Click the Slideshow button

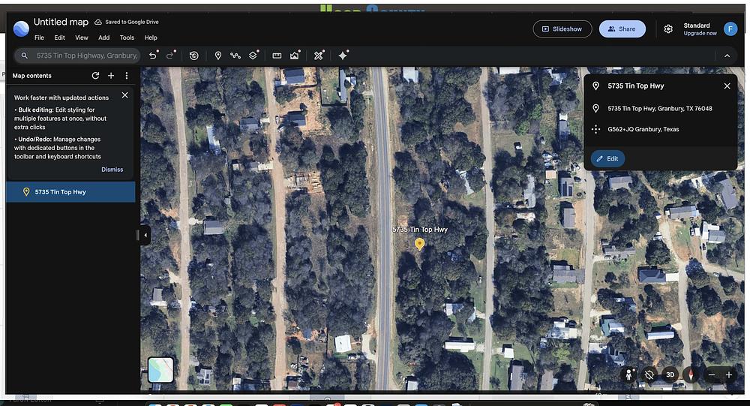562,29
